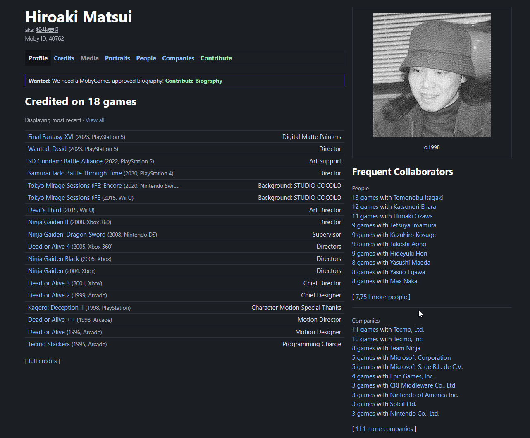Open the Dead or Alive ++ link
The height and width of the screenshot is (438, 530).
[x=52, y=320]
